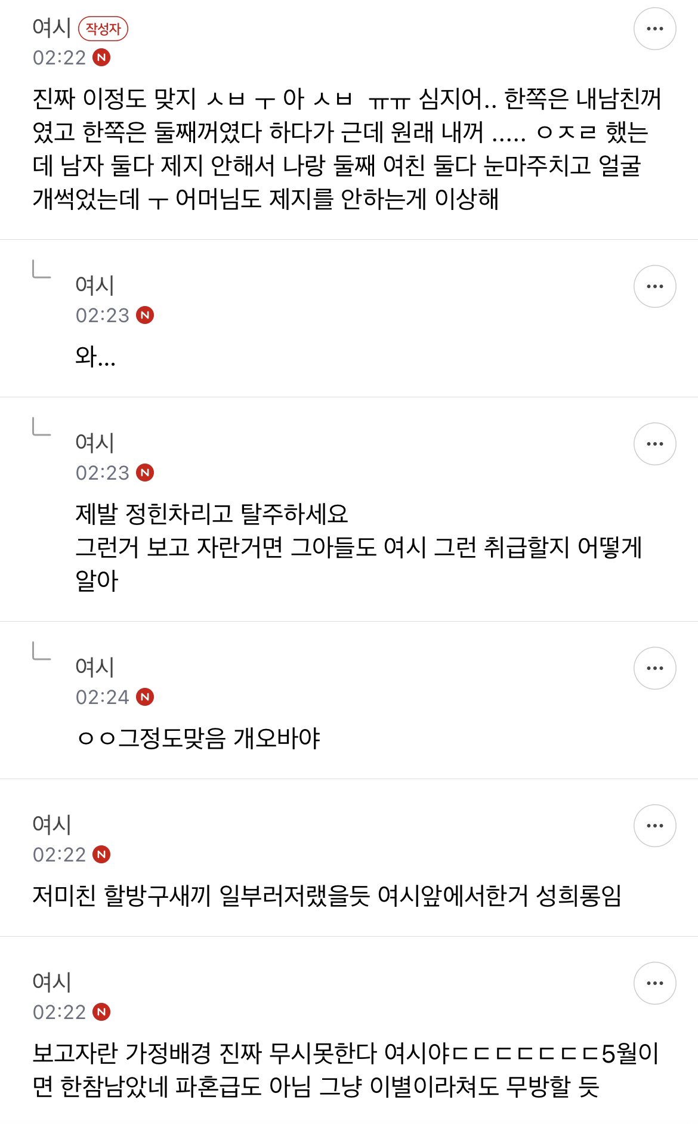
Task: Tap the 여시 nickname on '보고자란 가정배경' comment
Action: coord(52,982)
